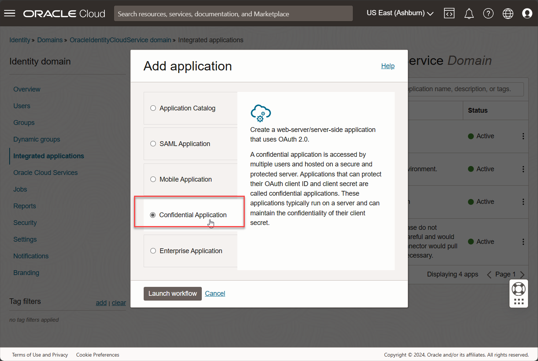The image size is (538, 361).
Task: Go to the next page of apps
Action: (x=523, y=274)
